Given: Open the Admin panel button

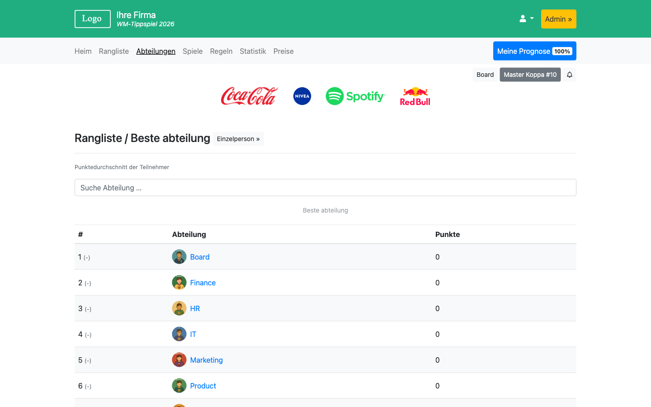Looking at the screenshot, I should tap(558, 19).
